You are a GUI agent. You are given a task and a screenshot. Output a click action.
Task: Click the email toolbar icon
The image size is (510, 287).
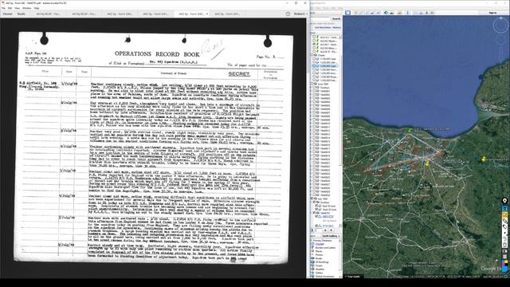pos(415,13)
